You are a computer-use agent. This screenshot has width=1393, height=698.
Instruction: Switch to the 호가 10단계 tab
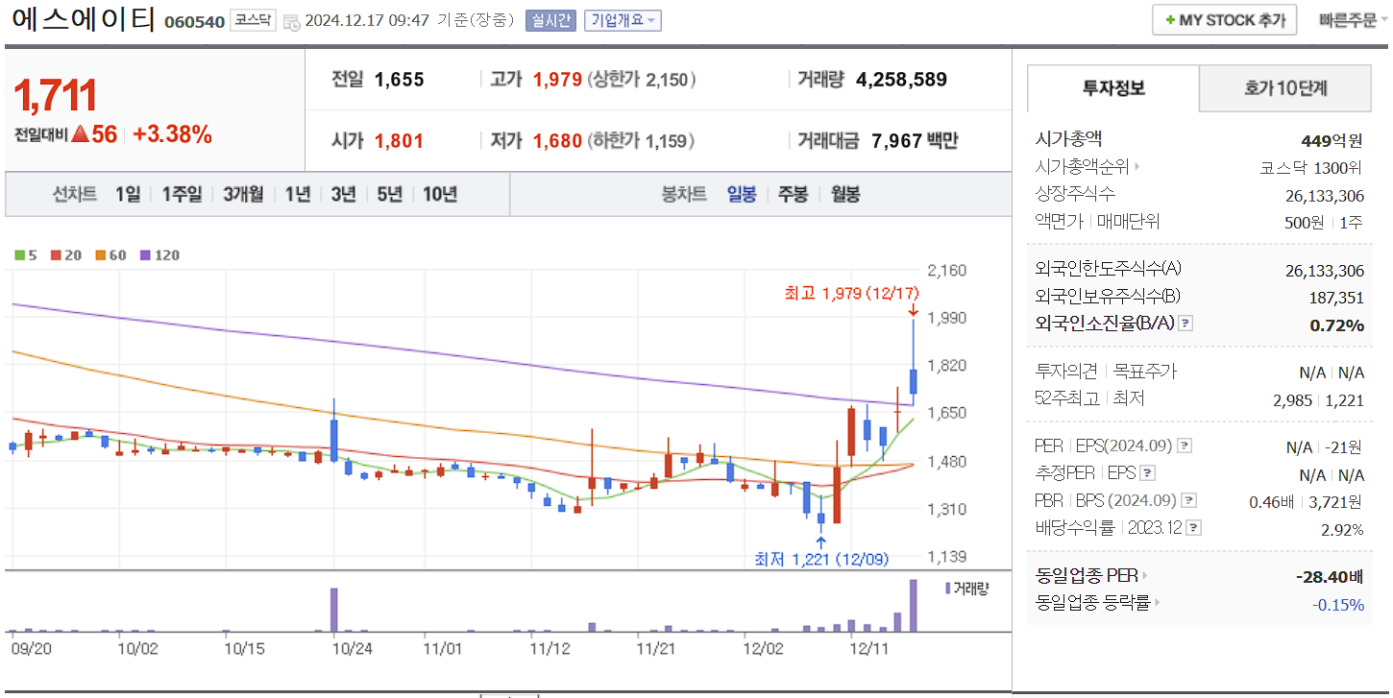click(1284, 87)
